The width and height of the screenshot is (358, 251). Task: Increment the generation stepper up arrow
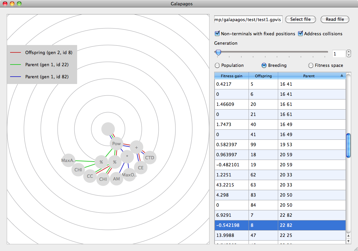click(349, 52)
